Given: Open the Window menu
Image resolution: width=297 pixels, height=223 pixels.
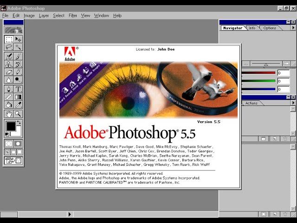Looking at the screenshot, I should [x=102, y=15].
